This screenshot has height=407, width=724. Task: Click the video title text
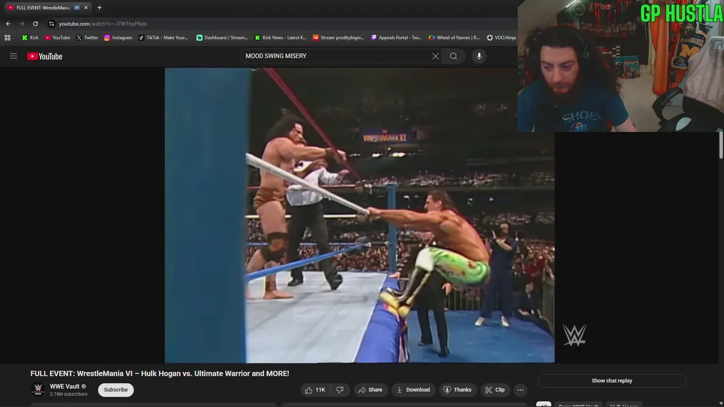(160, 374)
